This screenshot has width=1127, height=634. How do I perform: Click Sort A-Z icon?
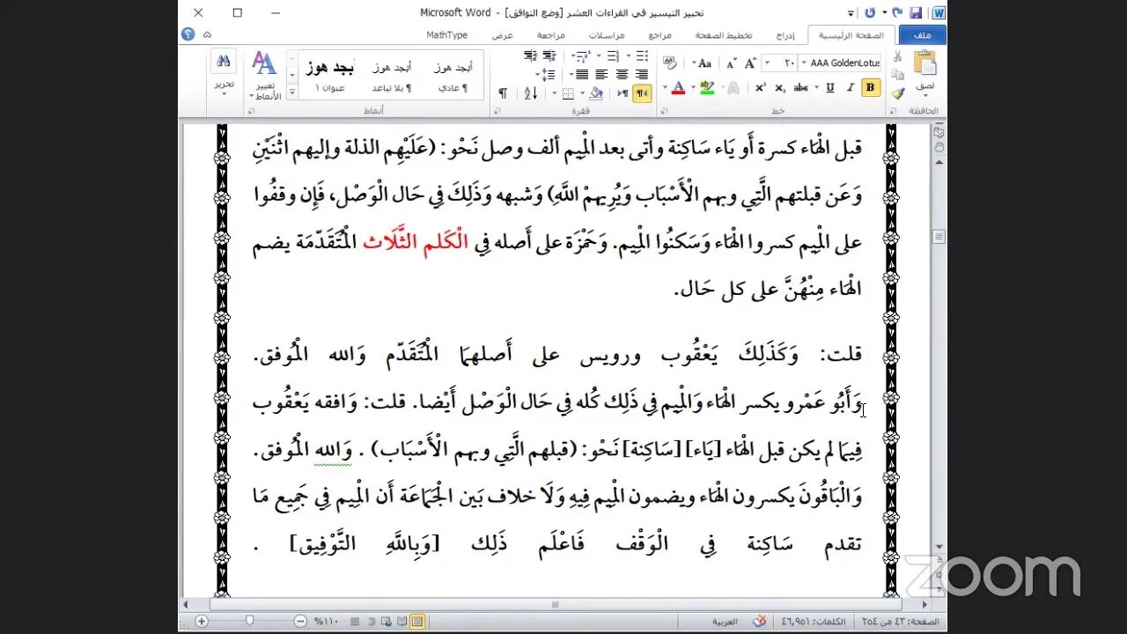[x=531, y=92]
